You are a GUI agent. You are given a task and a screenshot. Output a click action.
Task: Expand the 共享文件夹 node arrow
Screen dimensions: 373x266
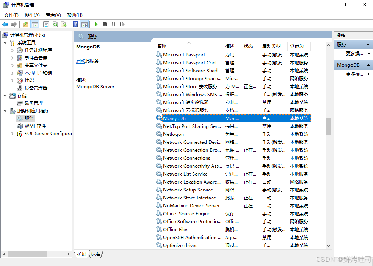coord(13,65)
